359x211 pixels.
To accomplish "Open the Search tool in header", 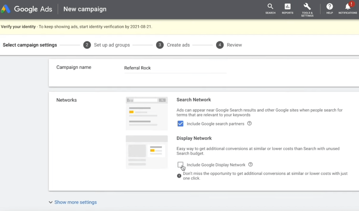I will tap(270, 9).
